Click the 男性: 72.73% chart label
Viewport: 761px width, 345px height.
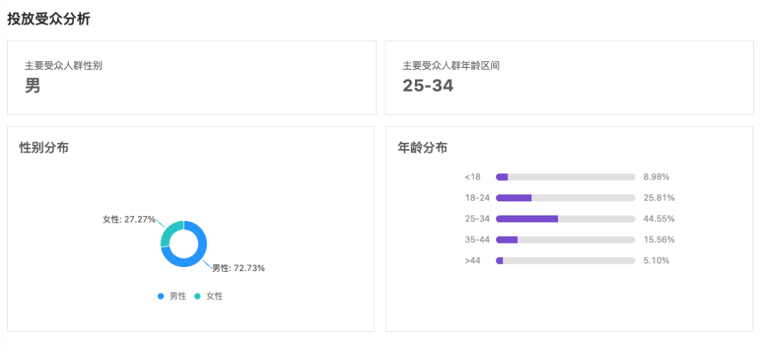click(x=238, y=268)
